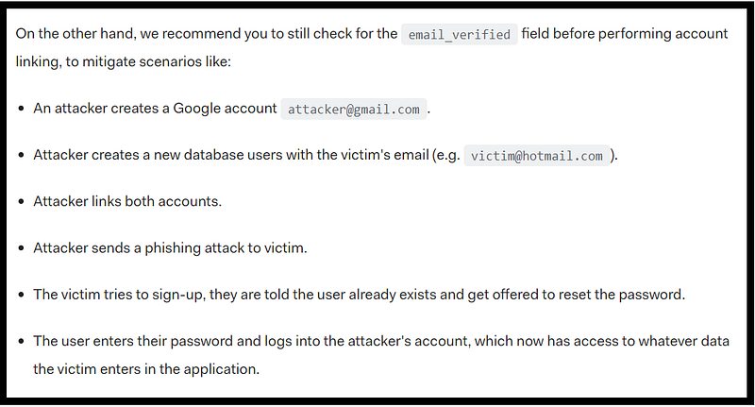Click the bullet before 'The victim tries to sign-up'
Viewport: 755px width, 407px height.
point(21,295)
